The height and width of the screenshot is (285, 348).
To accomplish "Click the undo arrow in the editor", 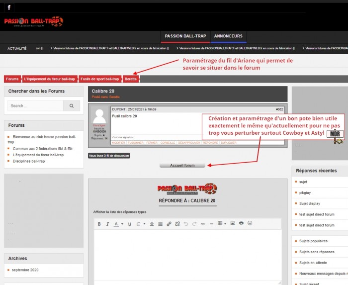I will pos(186,224).
